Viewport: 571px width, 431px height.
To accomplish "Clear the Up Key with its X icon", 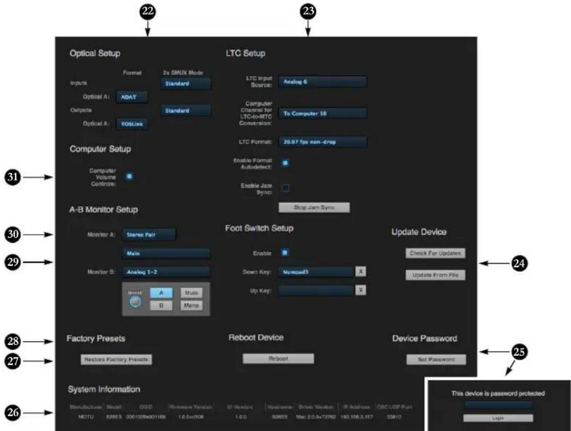I will [x=361, y=290].
